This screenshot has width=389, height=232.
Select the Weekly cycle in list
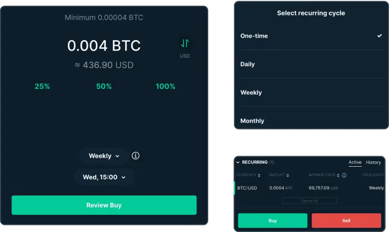tap(311, 93)
